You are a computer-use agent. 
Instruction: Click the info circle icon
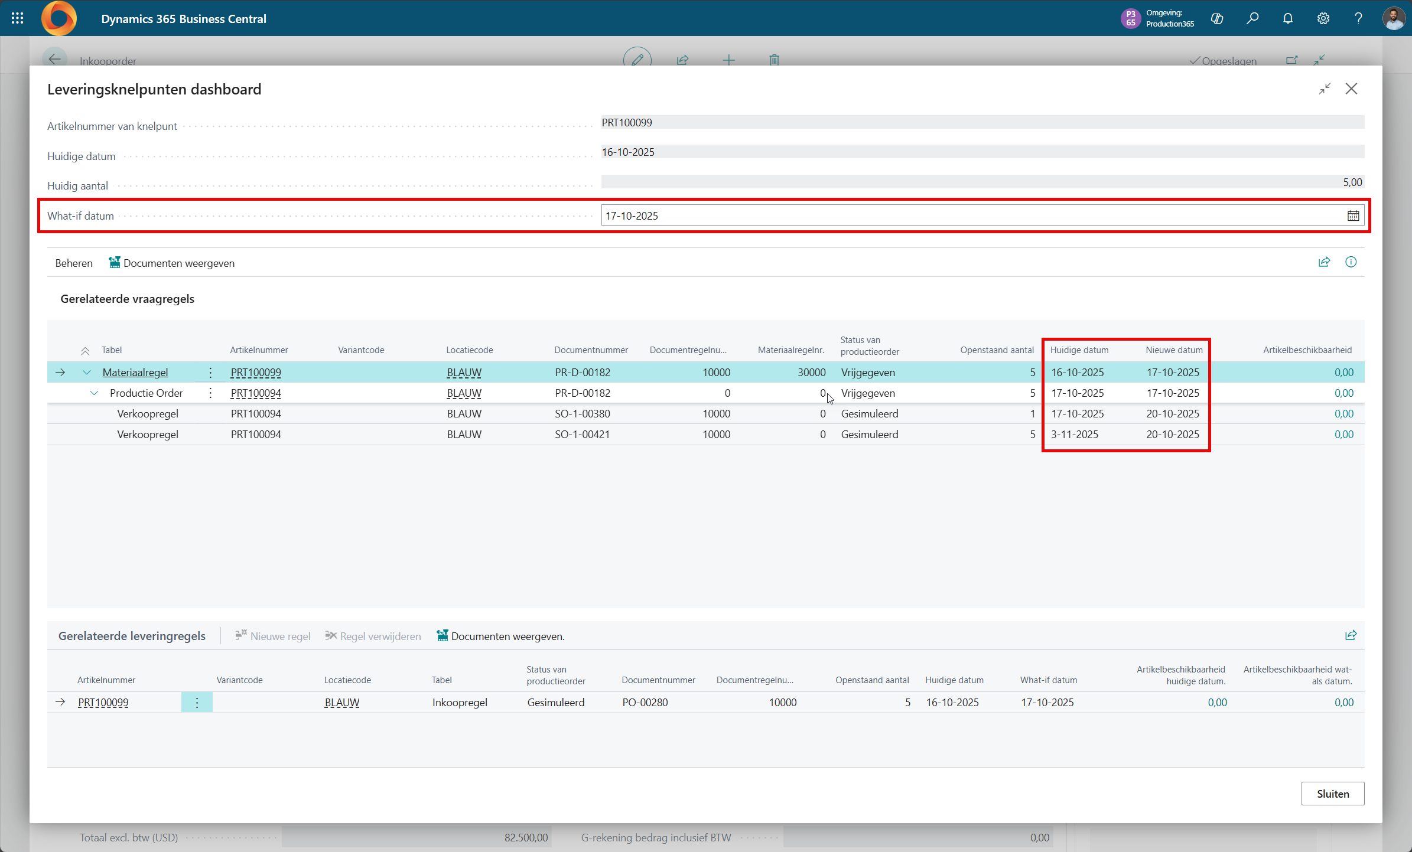(1351, 262)
